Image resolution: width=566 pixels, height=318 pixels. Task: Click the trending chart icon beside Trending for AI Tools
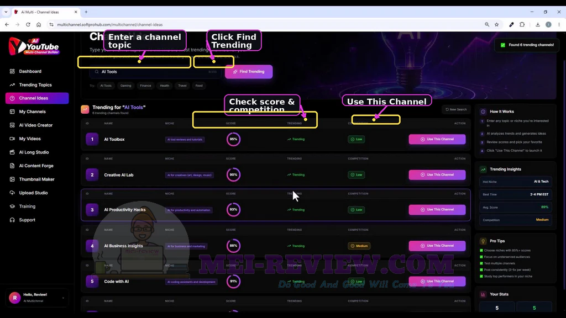coord(85,109)
